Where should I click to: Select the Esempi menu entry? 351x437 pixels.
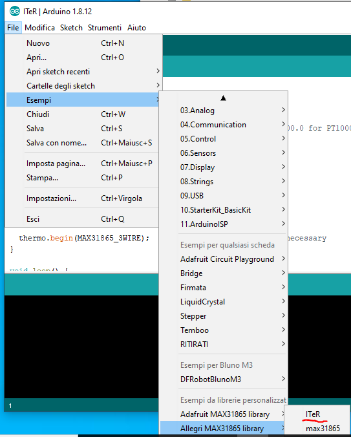point(83,100)
